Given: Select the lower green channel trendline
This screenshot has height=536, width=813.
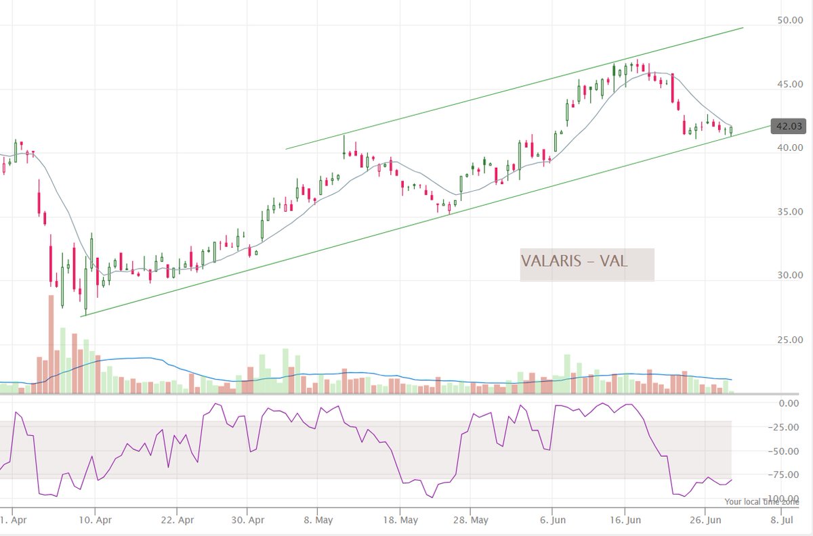Looking at the screenshot, I should point(427,220).
